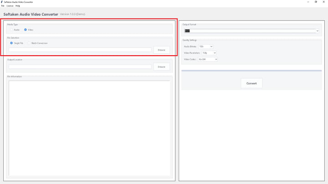Screen dimensions: 328x184
Task: Click the Softaken Audio Video Converter heading
Action: 31,14
